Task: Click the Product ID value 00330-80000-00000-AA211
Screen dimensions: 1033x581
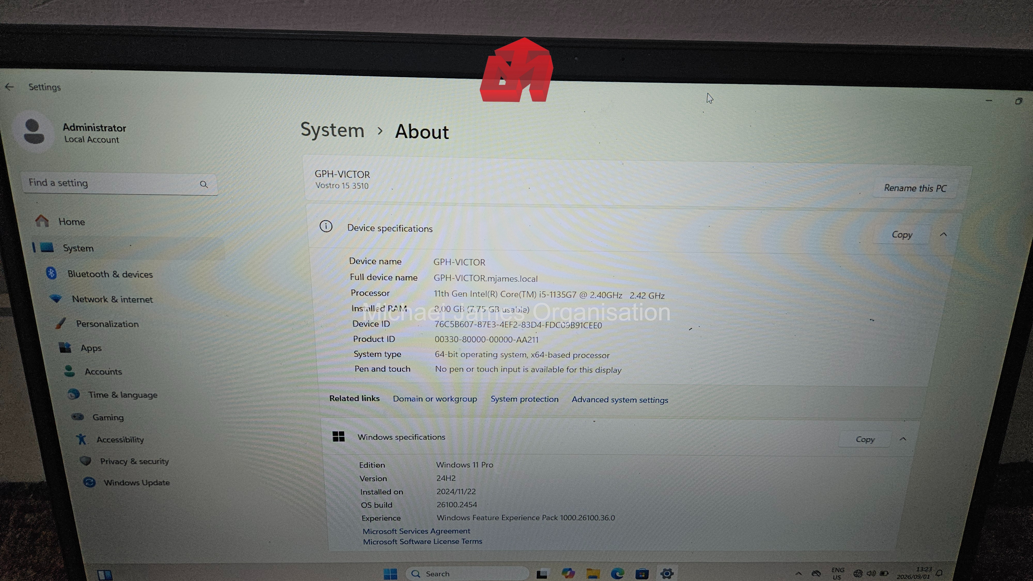Action: [487, 339]
